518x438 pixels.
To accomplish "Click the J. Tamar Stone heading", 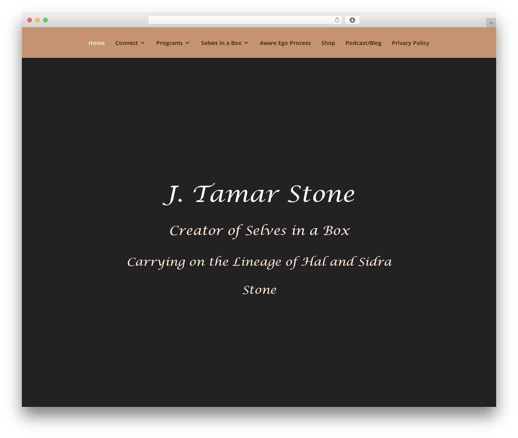I will click(259, 194).
